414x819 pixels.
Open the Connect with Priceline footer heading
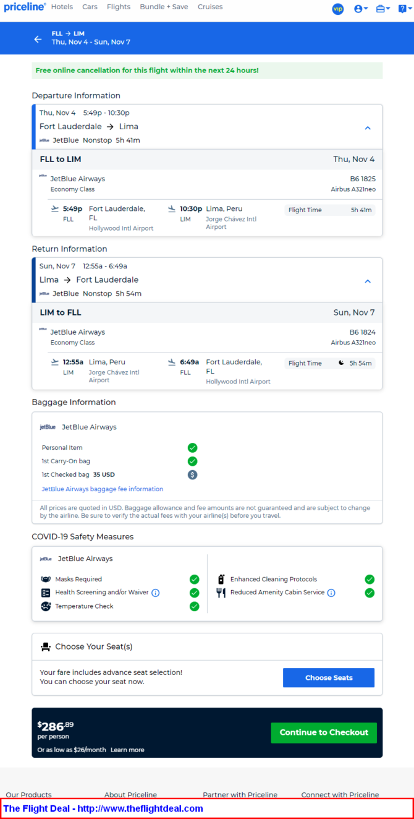[x=340, y=795]
